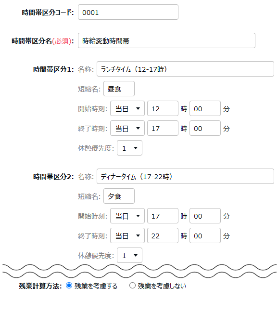The height and width of the screenshot is (313, 278).
Task: Select the 残業を考慮する radio button
Action: coord(69,286)
